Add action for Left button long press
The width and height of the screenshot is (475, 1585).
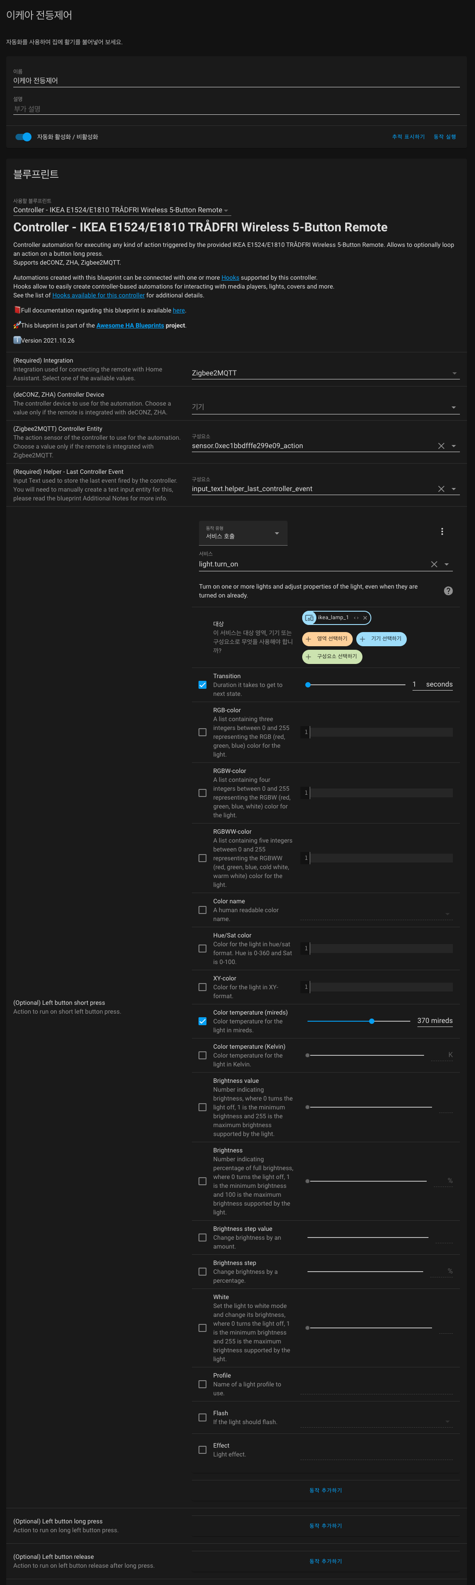point(326,1525)
